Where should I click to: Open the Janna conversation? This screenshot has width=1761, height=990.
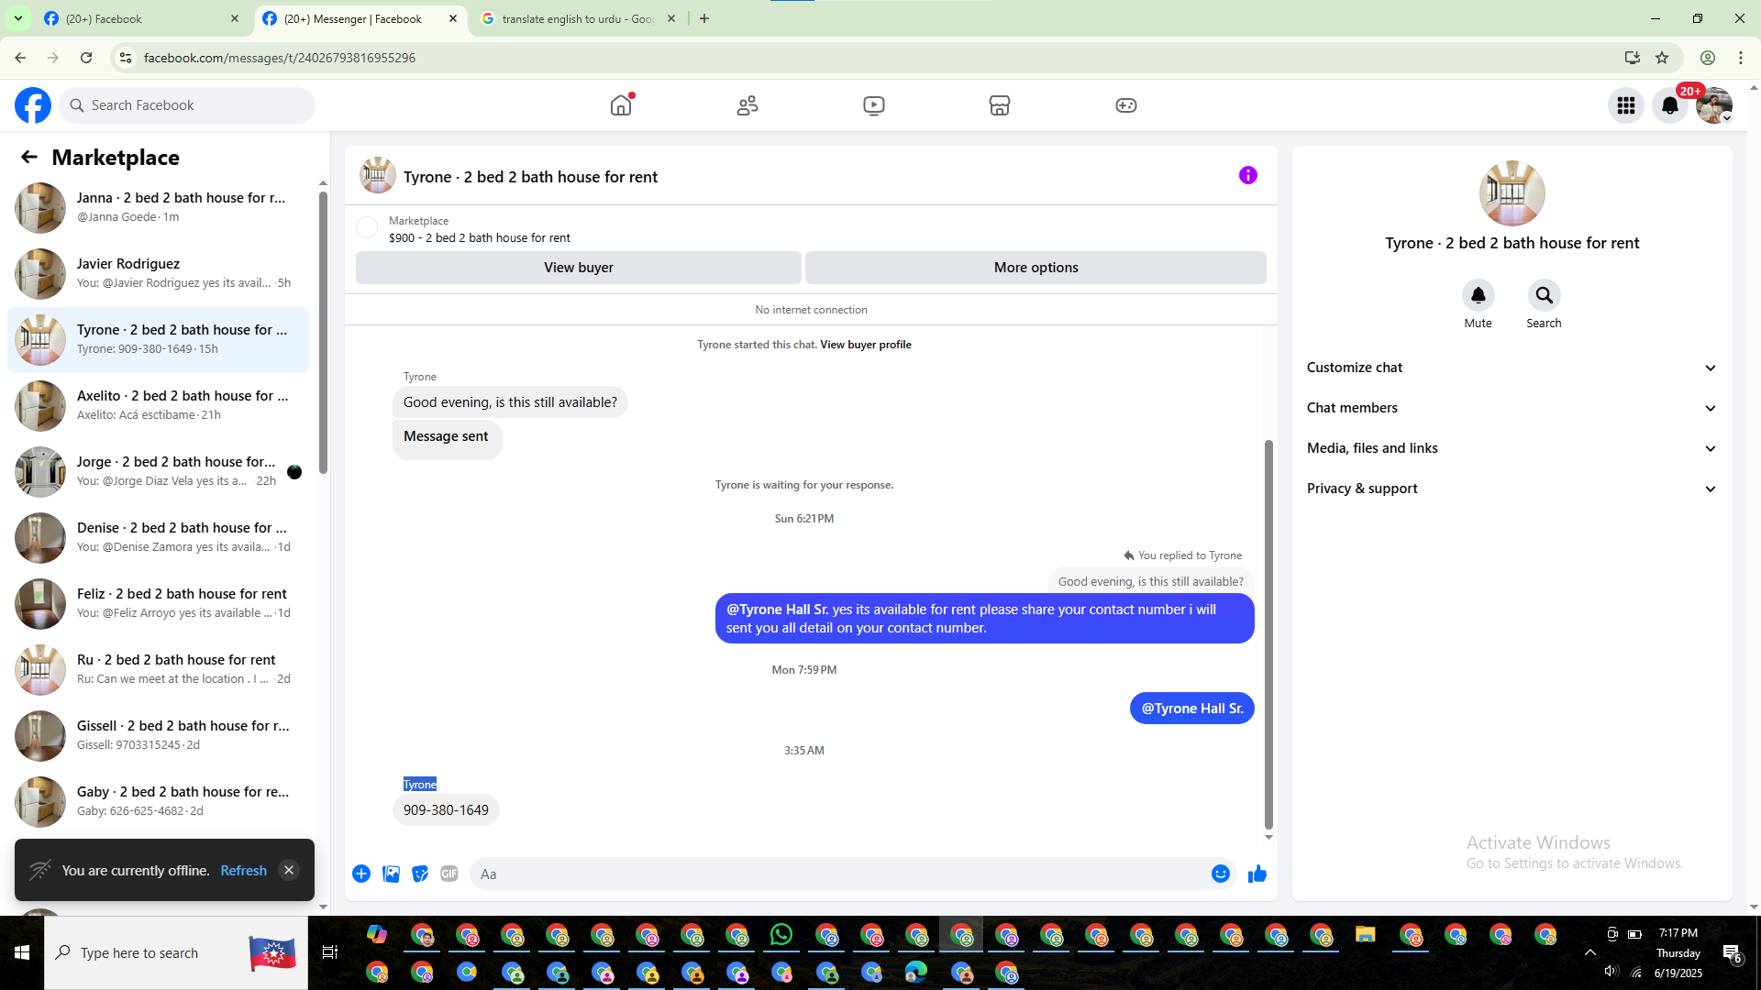(158, 208)
